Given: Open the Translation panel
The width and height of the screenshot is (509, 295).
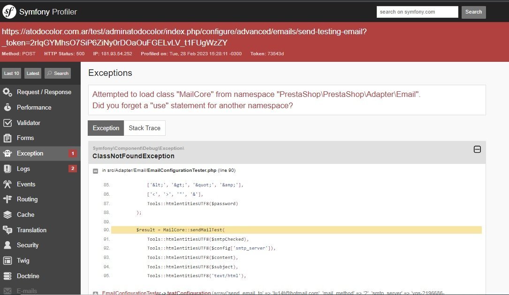Looking at the screenshot, I should (40, 230).
